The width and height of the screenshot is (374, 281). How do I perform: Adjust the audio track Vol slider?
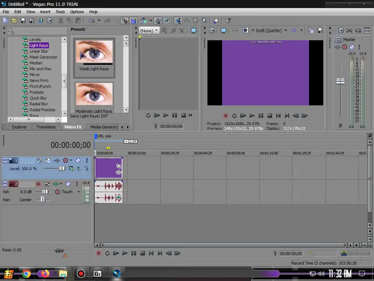[45, 192]
